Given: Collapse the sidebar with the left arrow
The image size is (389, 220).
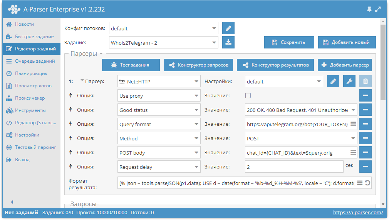Looking at the screenshot, I should (x=12, y=202).
